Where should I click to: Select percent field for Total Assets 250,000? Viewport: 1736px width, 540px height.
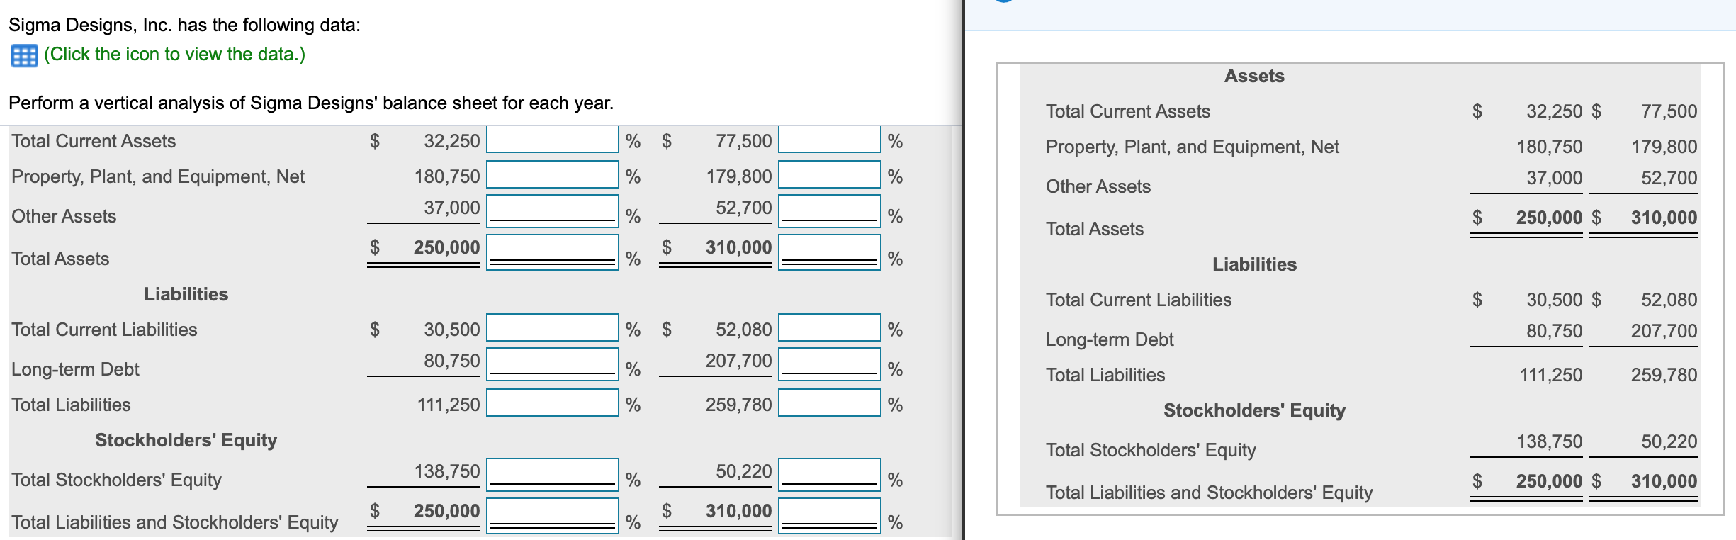553,252
